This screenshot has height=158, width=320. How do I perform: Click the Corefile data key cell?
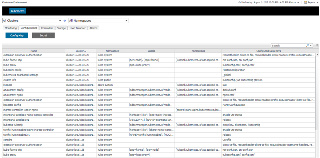tap(268, 140)
